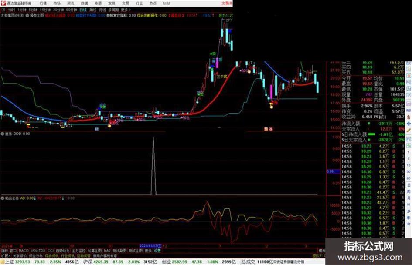Open the 综合资讯 tab
This screenshot has width=412, height=265.
pyautogui.click(x=52, y=255)
